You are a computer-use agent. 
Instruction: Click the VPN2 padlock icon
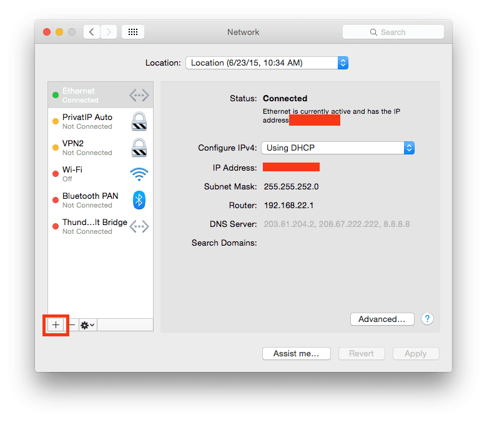(139, 148)
